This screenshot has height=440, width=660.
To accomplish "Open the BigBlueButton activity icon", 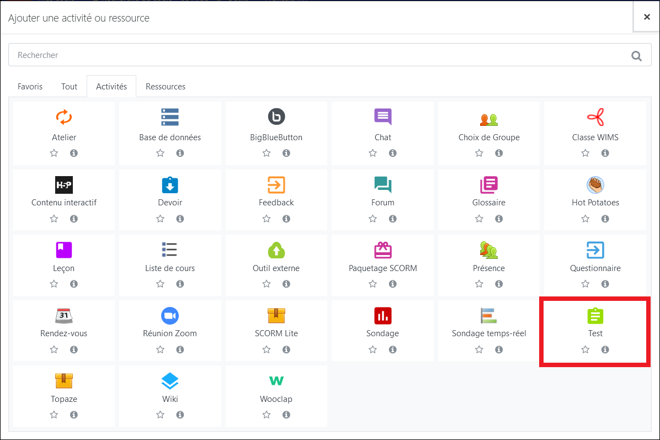I will tap(276, 117).
